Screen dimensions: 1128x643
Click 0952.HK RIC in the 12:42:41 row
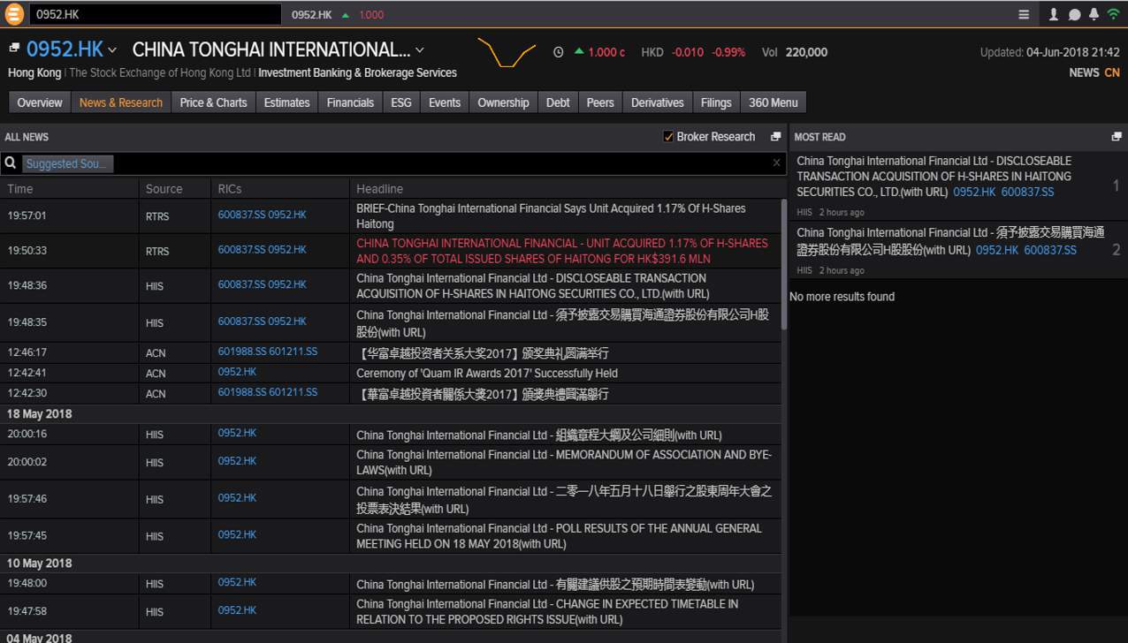point(237,372)
